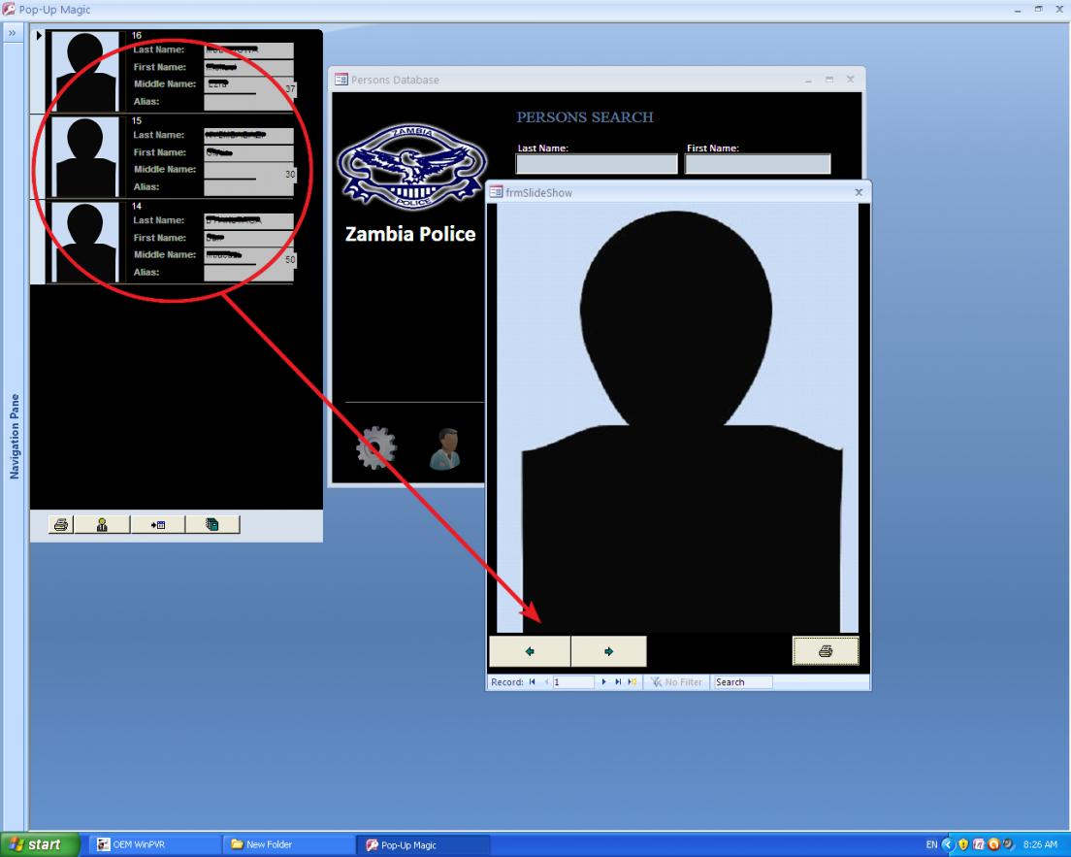1071x857 pixels.
Task: Go to the first record in the Record navigator
Action: click(x=532, y=682)
